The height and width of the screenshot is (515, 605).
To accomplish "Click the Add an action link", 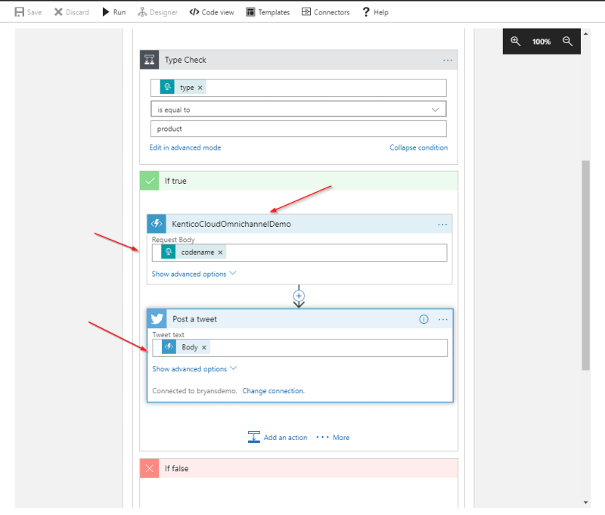I will [x=286, y=437].
